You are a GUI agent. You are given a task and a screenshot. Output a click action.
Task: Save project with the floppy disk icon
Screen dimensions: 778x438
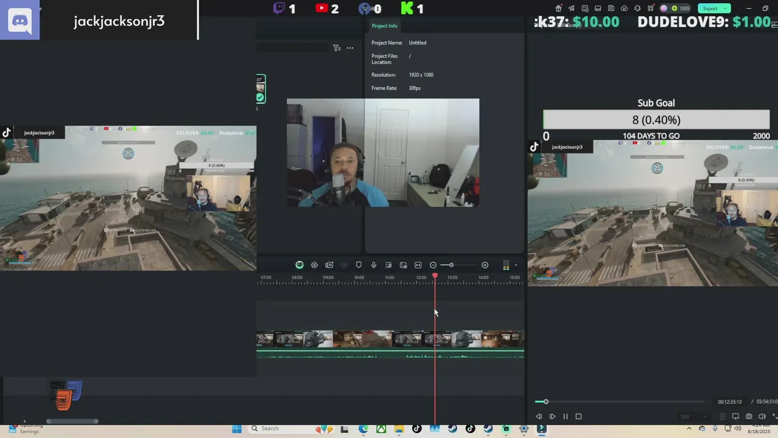click(611, 9)
